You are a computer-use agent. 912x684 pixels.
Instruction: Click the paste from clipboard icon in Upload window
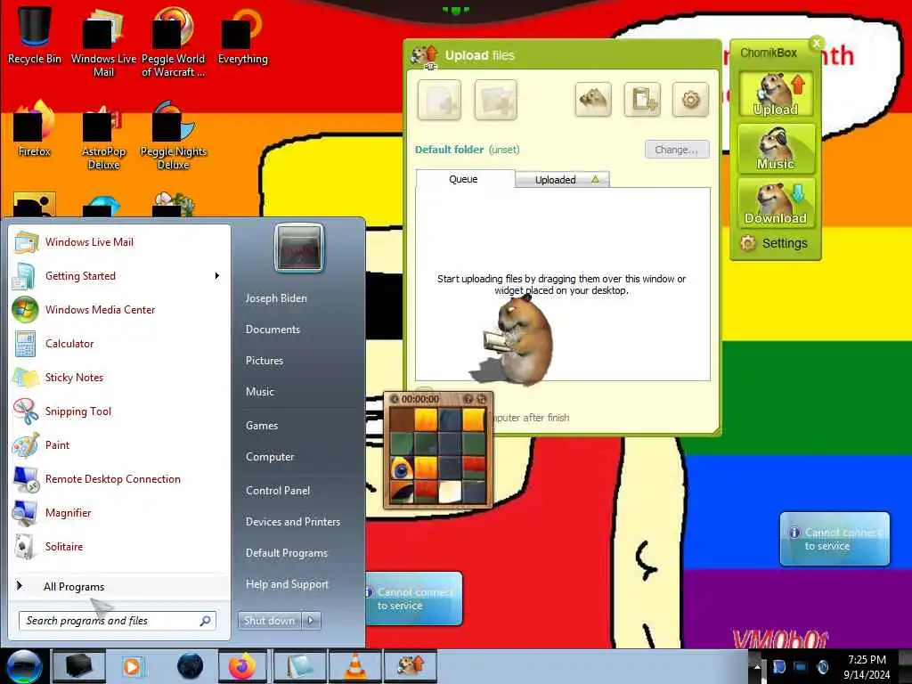[642, 100]
